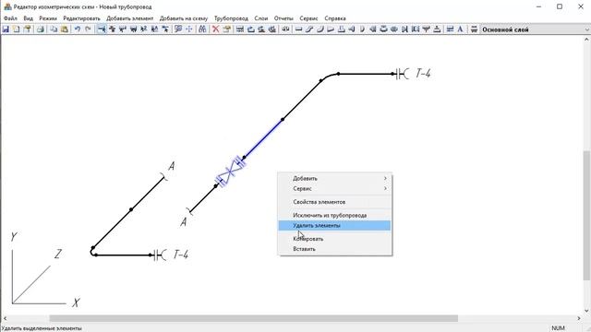Select the blue valve symbol on pipeline
Viewport: 591px width, 332px height.
tap(230, 172)
